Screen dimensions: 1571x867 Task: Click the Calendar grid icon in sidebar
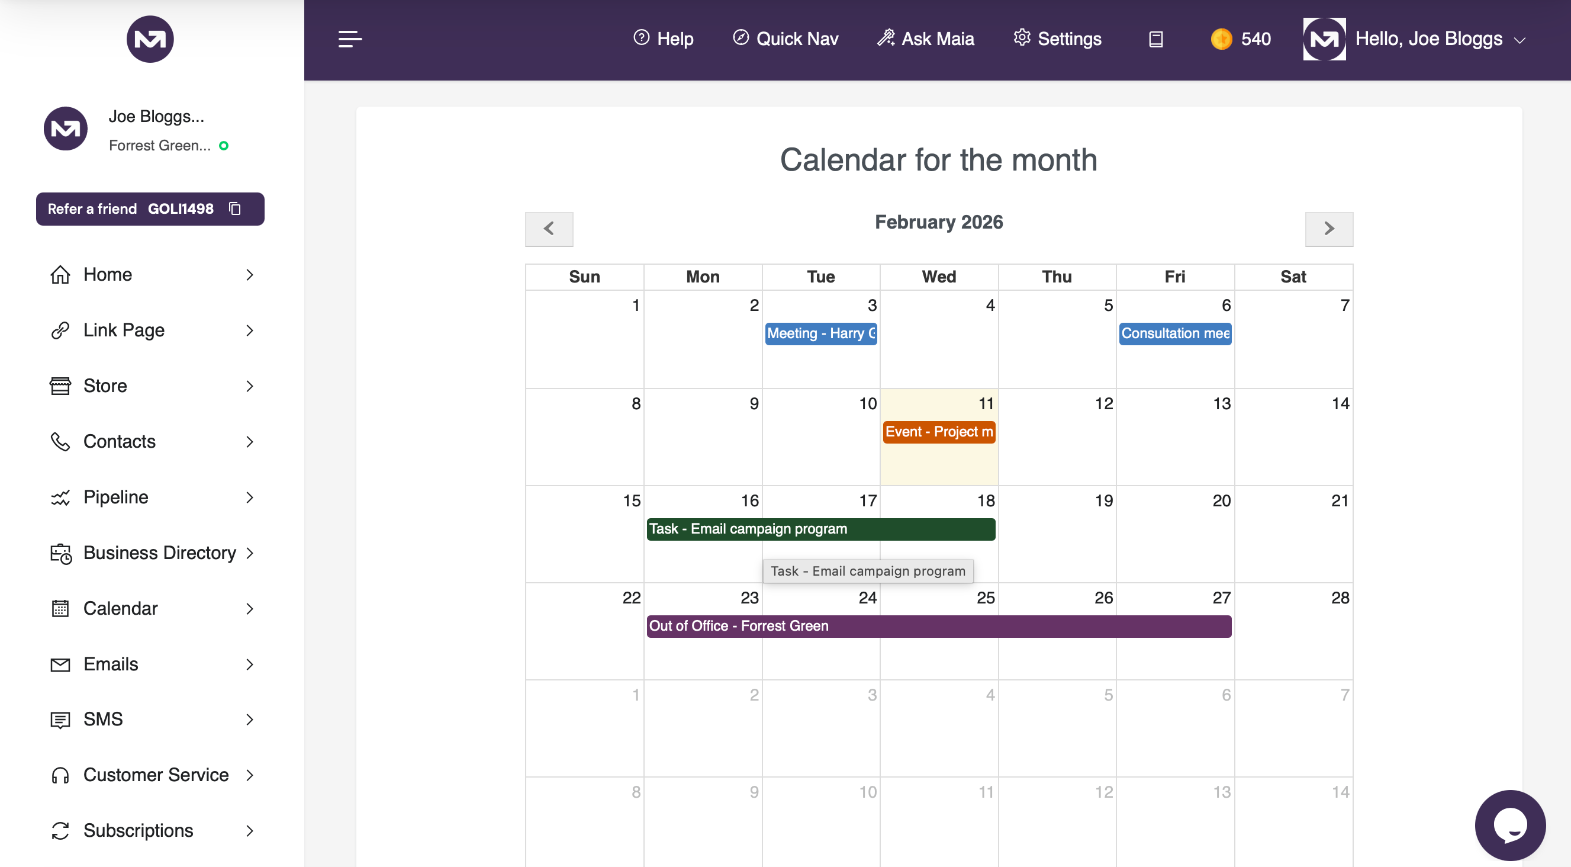60,608
